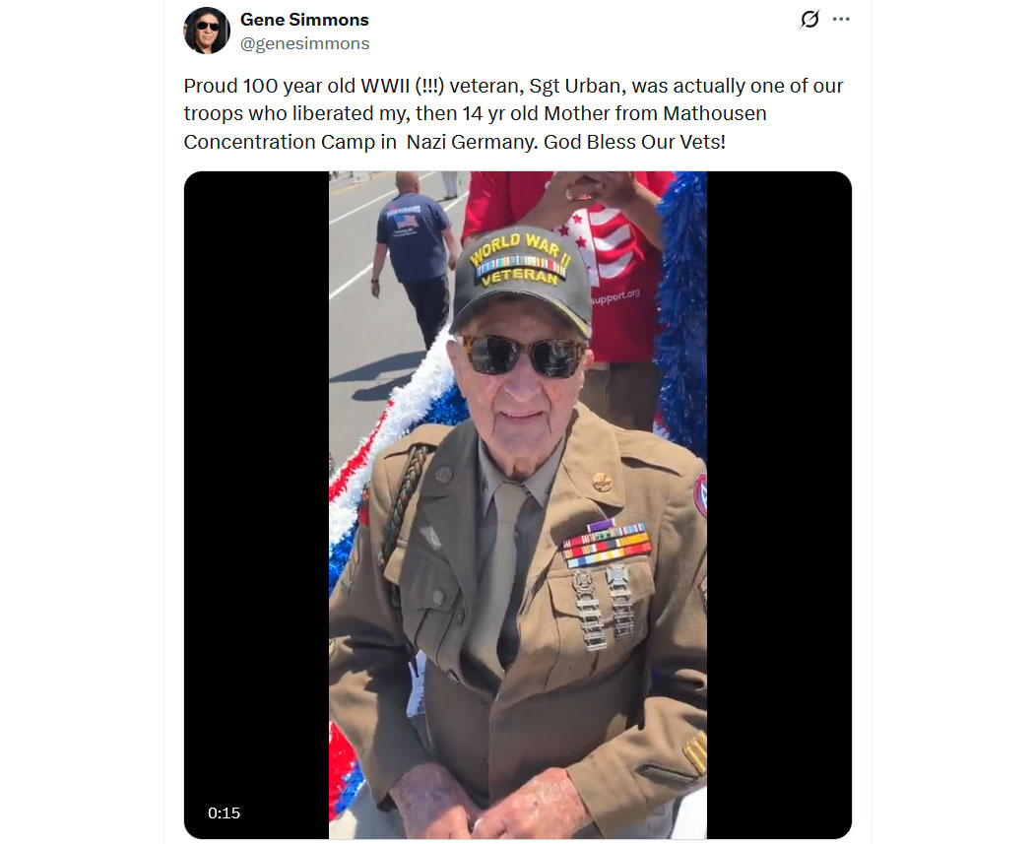Image resolution: width=1034 pixels, height=844 pixels.
Task: Click the hanging marksmanship badges on jacket
Action: tap(603, 607)
